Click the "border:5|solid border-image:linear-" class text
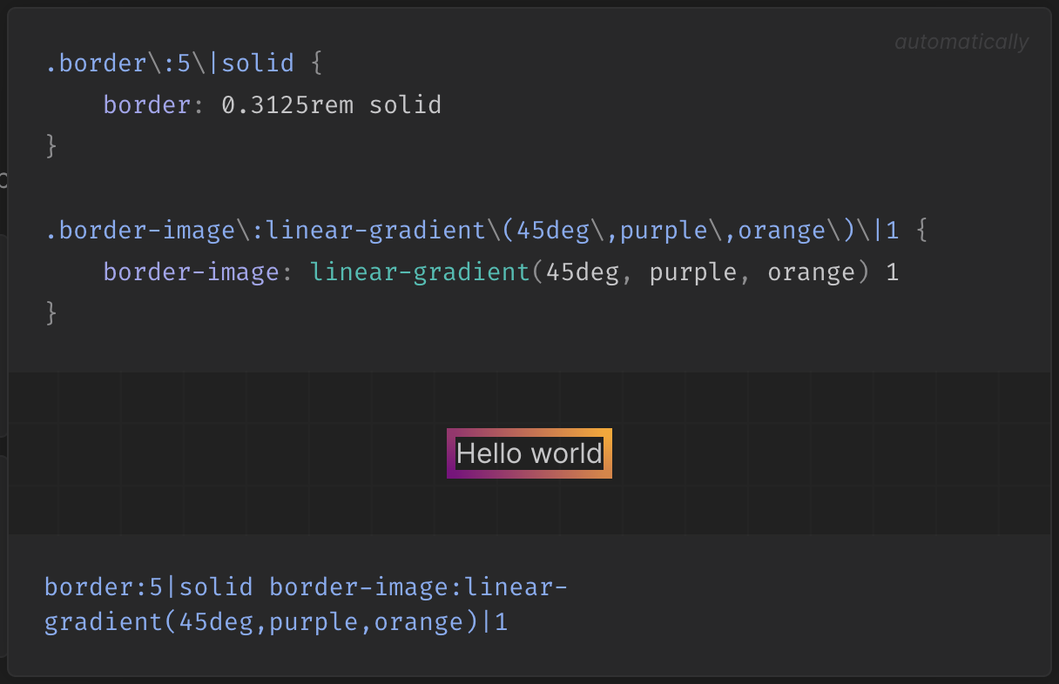The height and width of the screenshot is (684, 1059). (x=306, y=587)
